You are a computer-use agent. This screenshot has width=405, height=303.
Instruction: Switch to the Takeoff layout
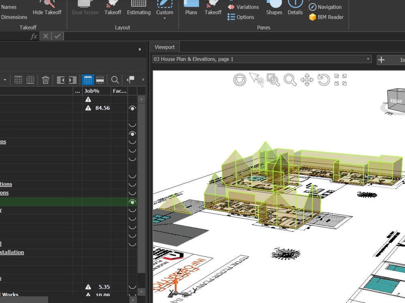113,8
